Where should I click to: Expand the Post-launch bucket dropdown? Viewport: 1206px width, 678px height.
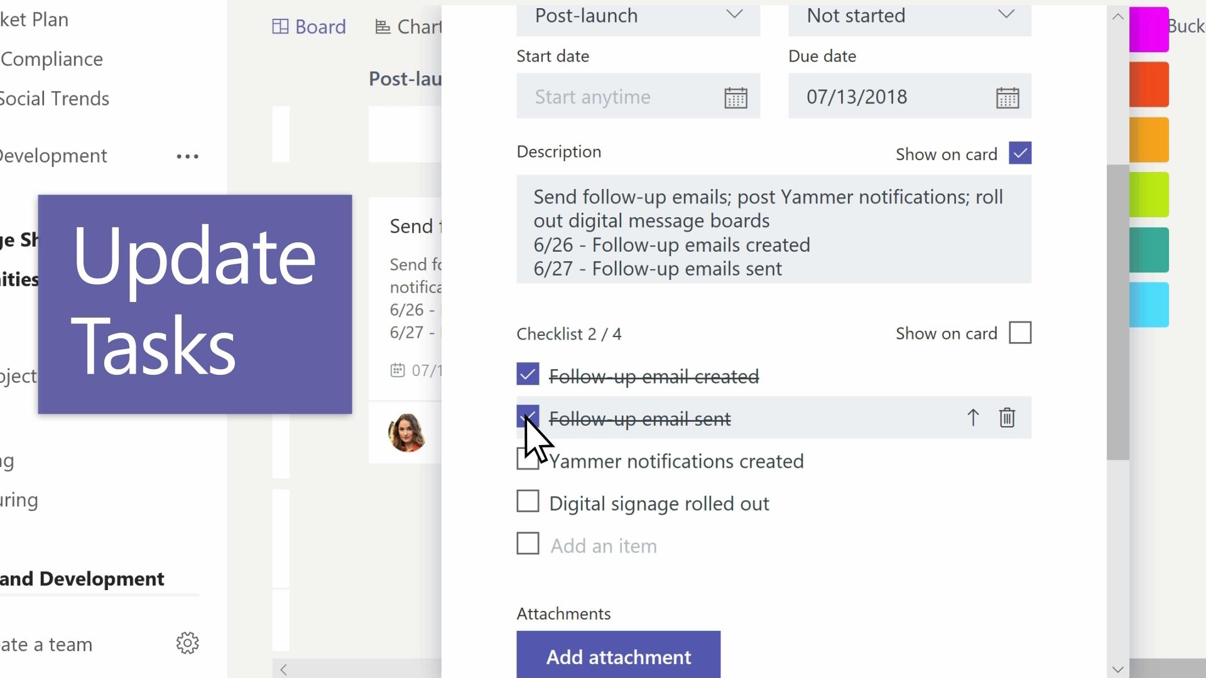tap(734, 15)
